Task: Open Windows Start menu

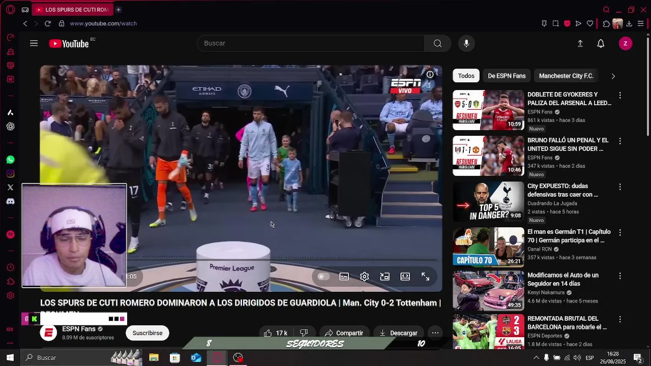Action: point(10,358)
